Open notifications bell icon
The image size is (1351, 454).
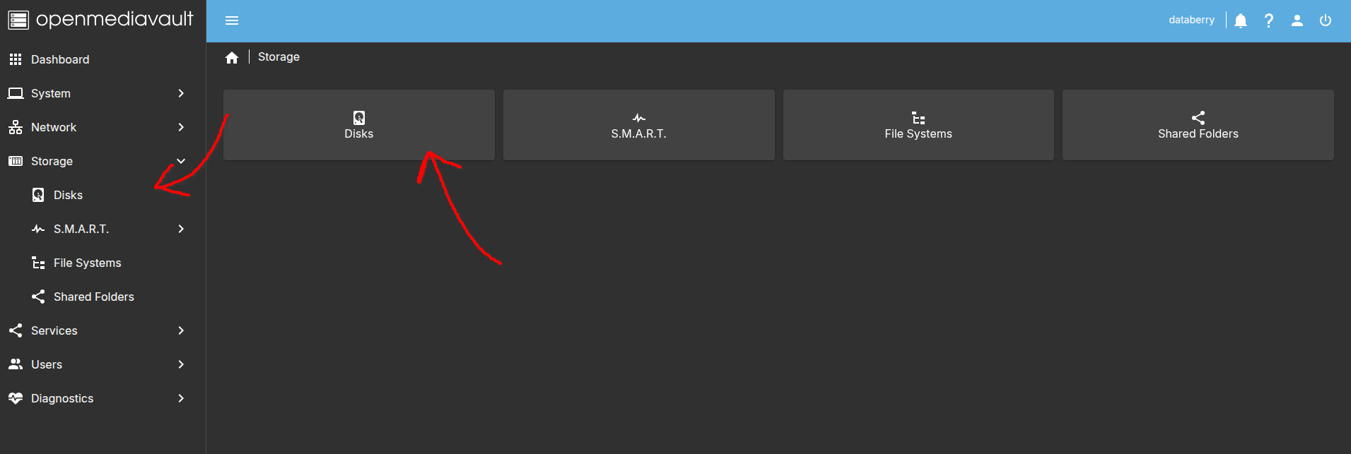click(1241, 20)
